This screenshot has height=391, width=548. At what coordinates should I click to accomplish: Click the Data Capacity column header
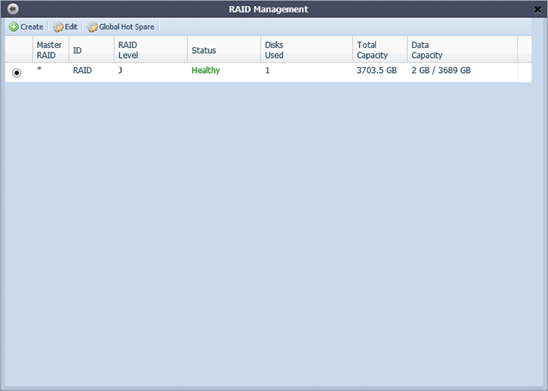(x=427, y=50)
